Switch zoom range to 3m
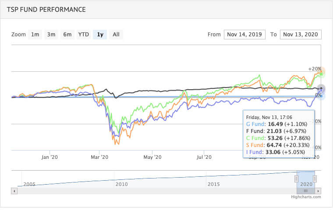 (51, 35)
